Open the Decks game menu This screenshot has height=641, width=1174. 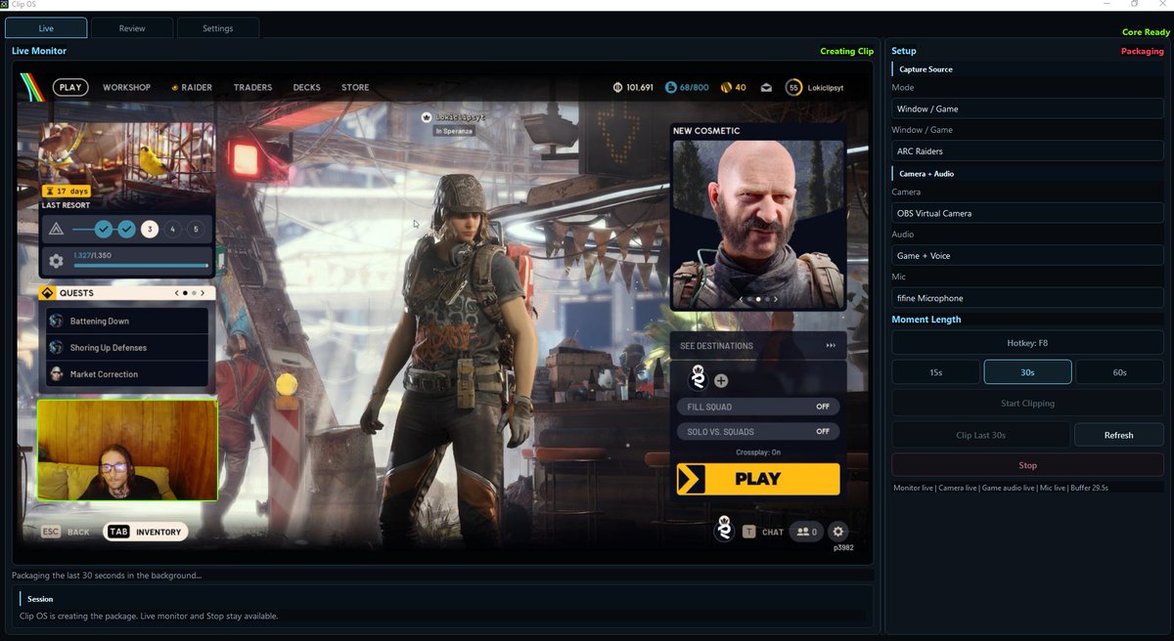(x=306, y=87)
